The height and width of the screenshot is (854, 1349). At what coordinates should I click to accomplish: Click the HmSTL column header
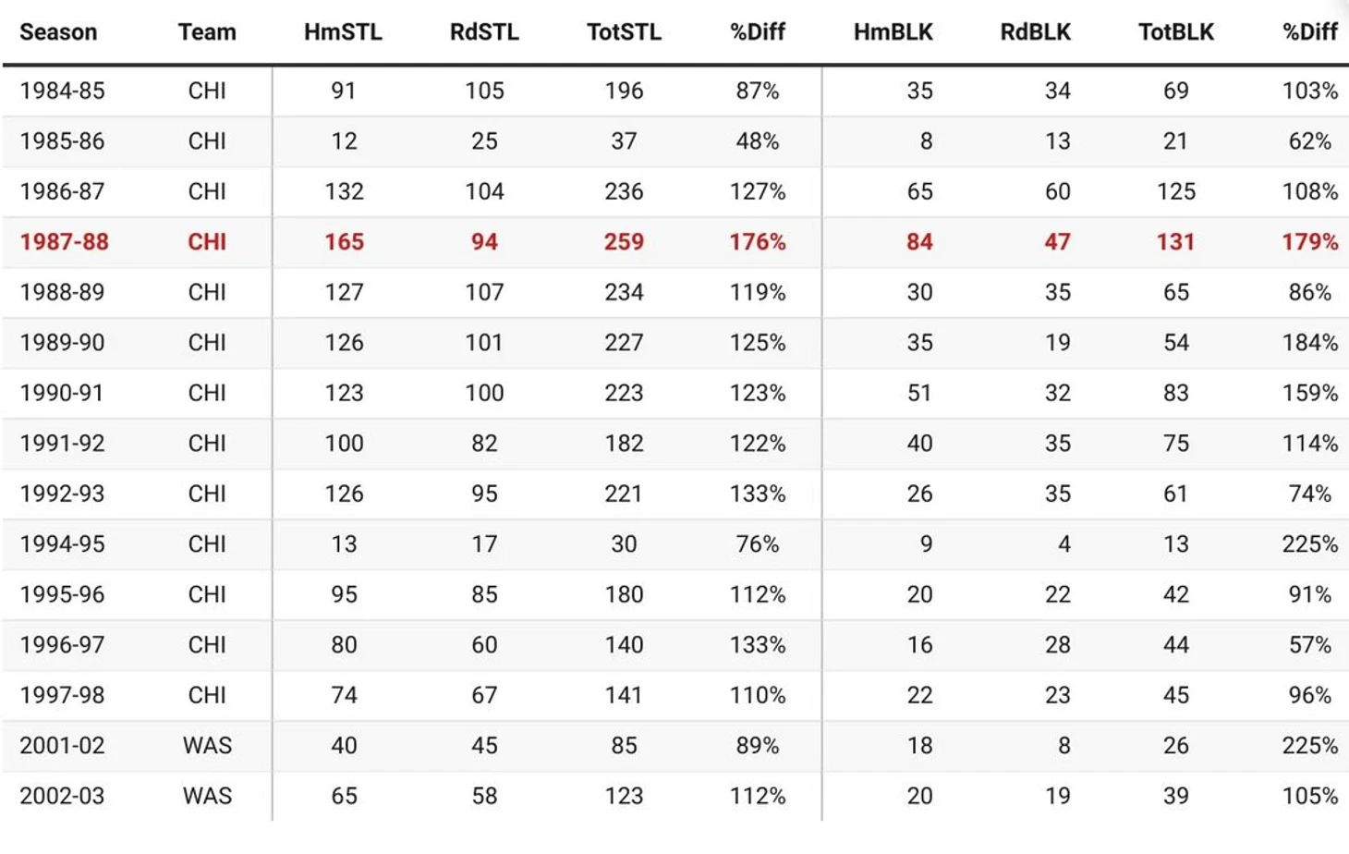click(343, 32)
